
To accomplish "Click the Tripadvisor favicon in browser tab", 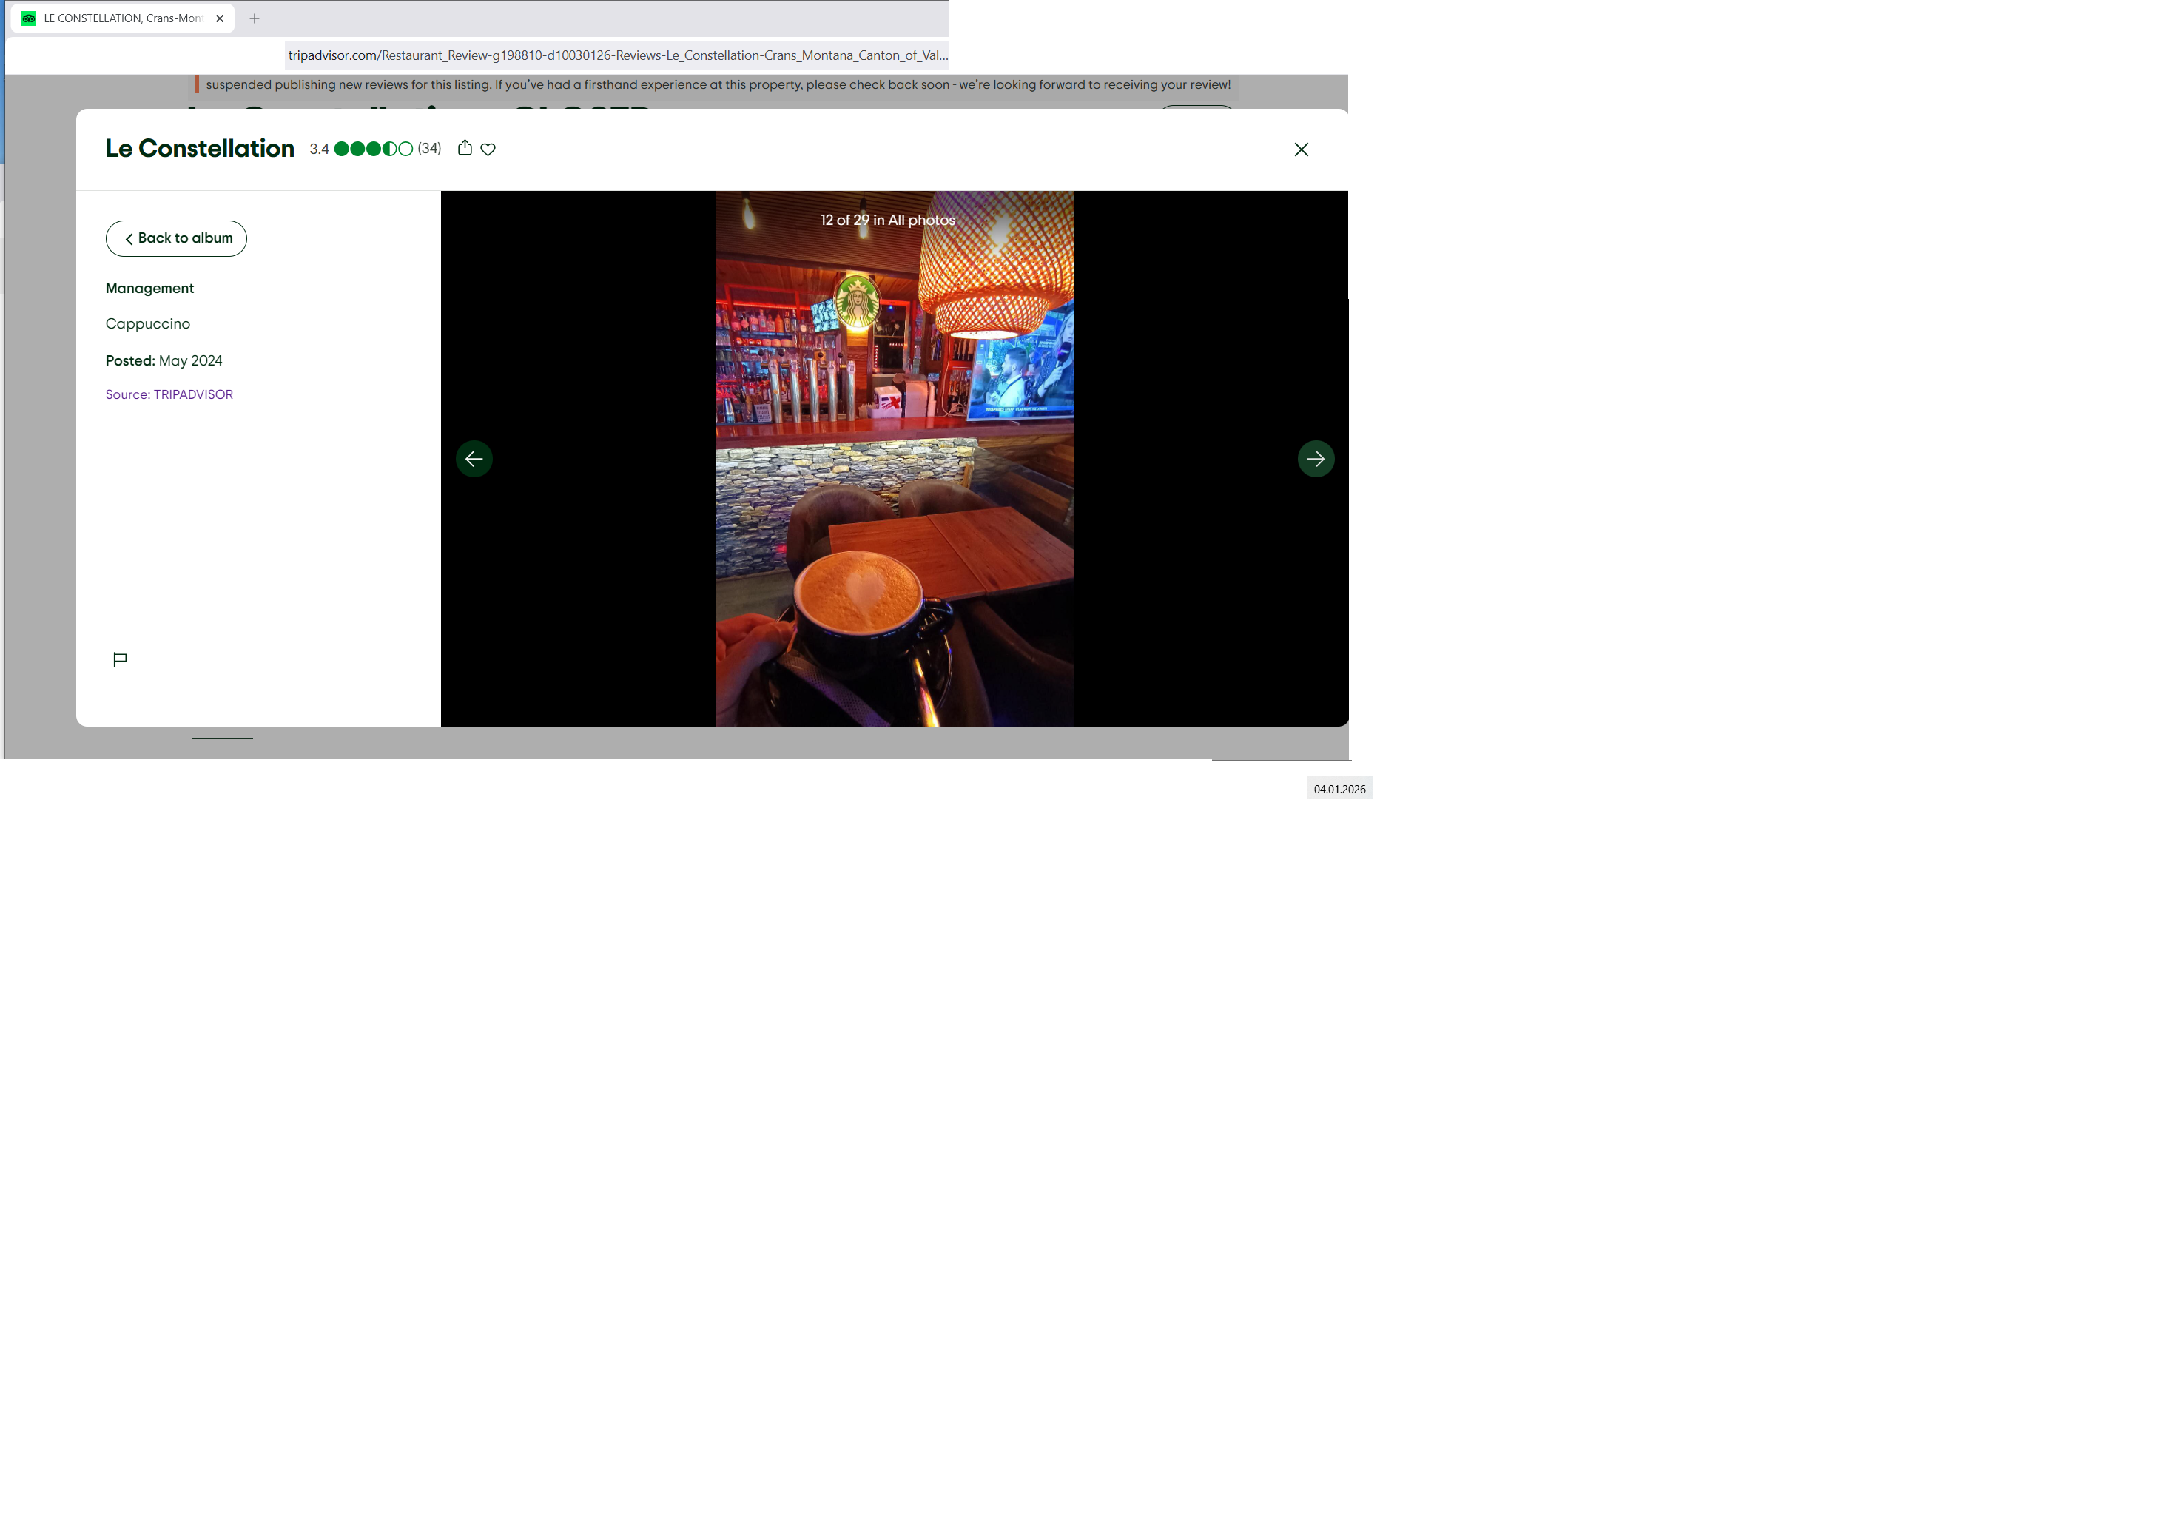I will click(30, 18).
